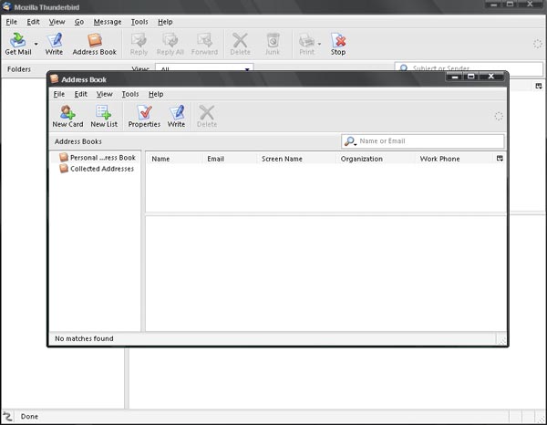Sort by the Name column header

(174, 159)
